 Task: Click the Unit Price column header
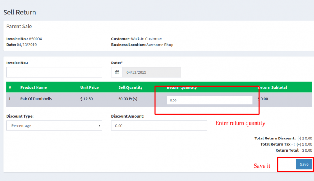89,87
